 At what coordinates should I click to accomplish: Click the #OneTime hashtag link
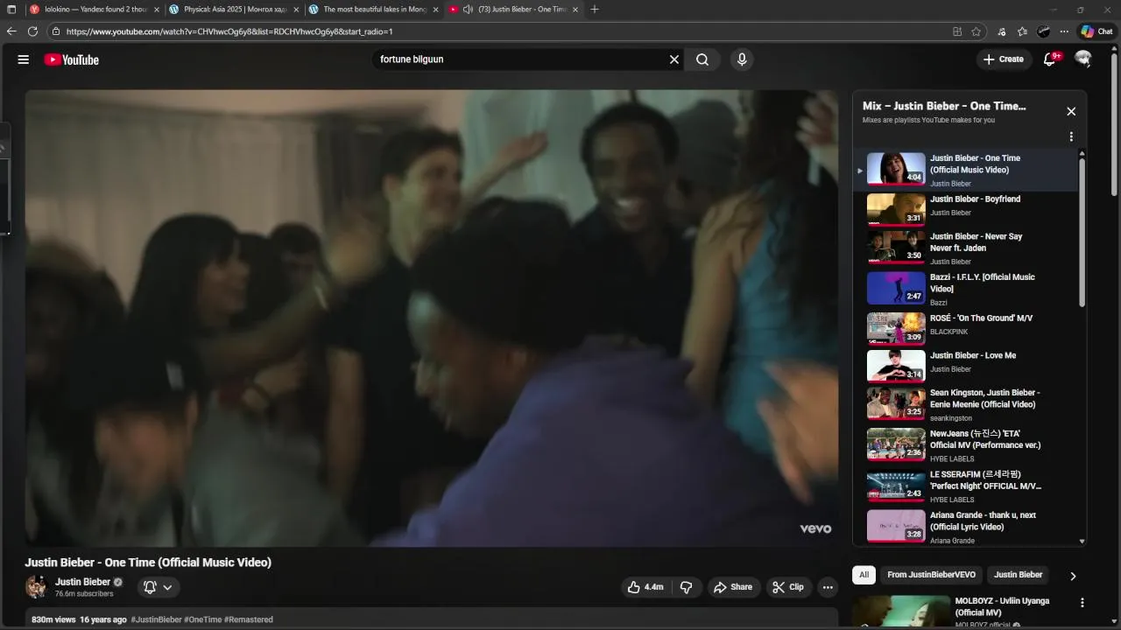202,619
